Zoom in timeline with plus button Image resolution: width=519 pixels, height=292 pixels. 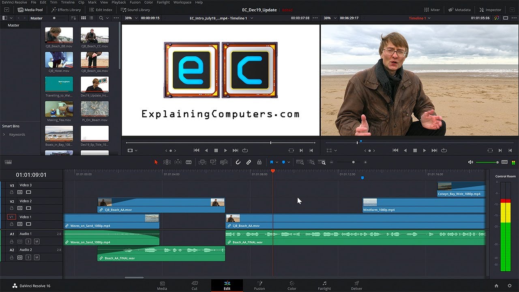coord(365,162)
